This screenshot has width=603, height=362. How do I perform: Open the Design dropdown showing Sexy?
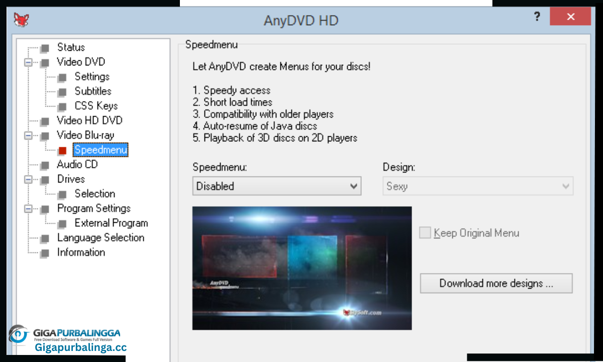478,186
